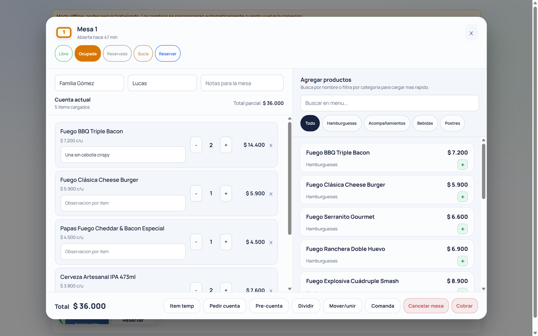This screenshot has width=538, height=336.
Task: Click Pedir cuenta
Action: tap(225, 306)
